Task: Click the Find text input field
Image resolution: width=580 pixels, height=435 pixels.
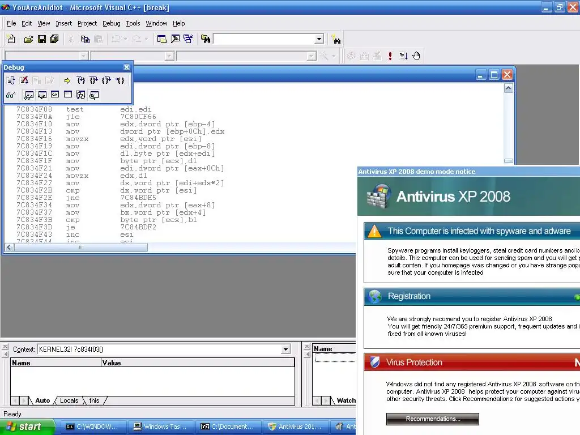Action: pos(264,39)
